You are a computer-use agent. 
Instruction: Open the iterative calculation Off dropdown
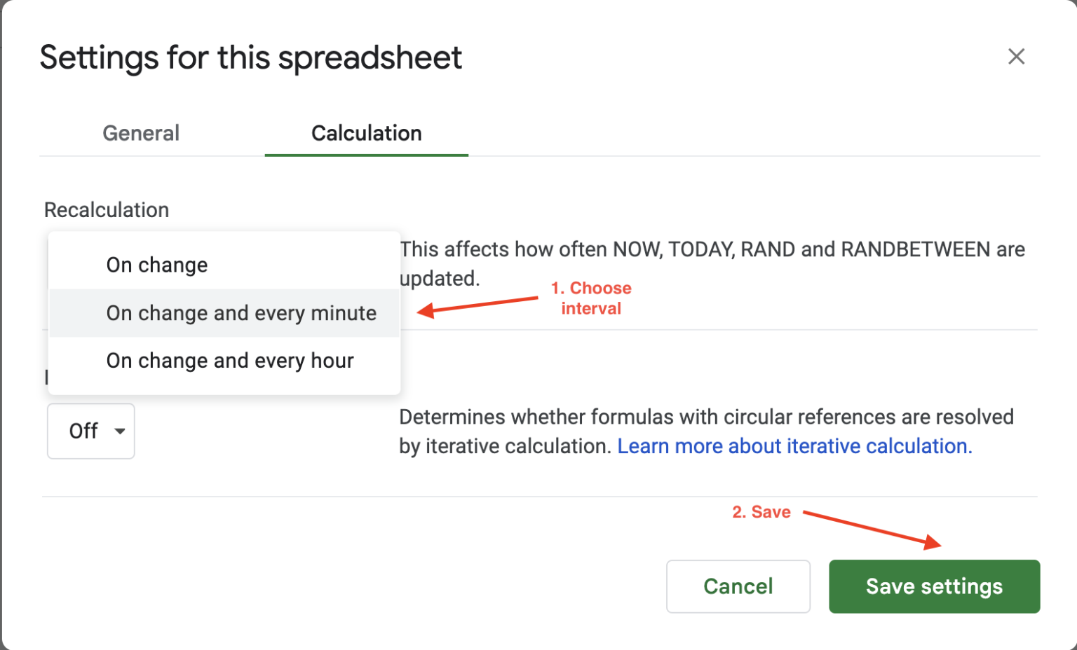pyautogui.click(x=90, y=431)
